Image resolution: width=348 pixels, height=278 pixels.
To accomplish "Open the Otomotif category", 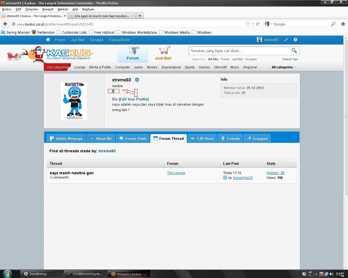I will click(220, 67).
